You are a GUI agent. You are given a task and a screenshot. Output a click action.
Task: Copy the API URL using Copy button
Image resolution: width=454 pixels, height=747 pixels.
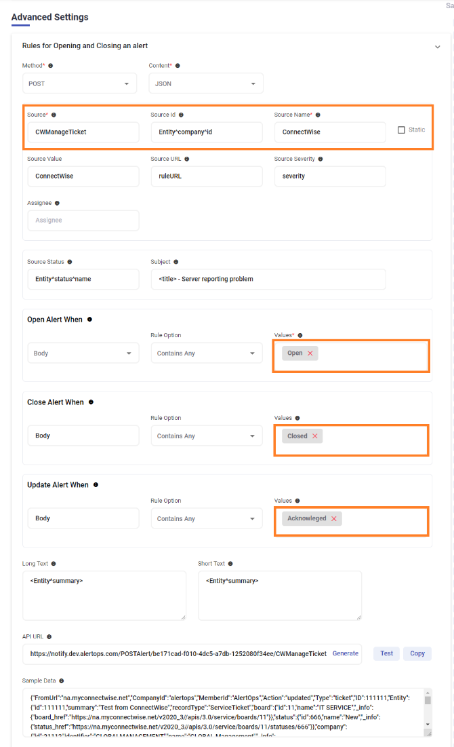click(x=417, y=653)
